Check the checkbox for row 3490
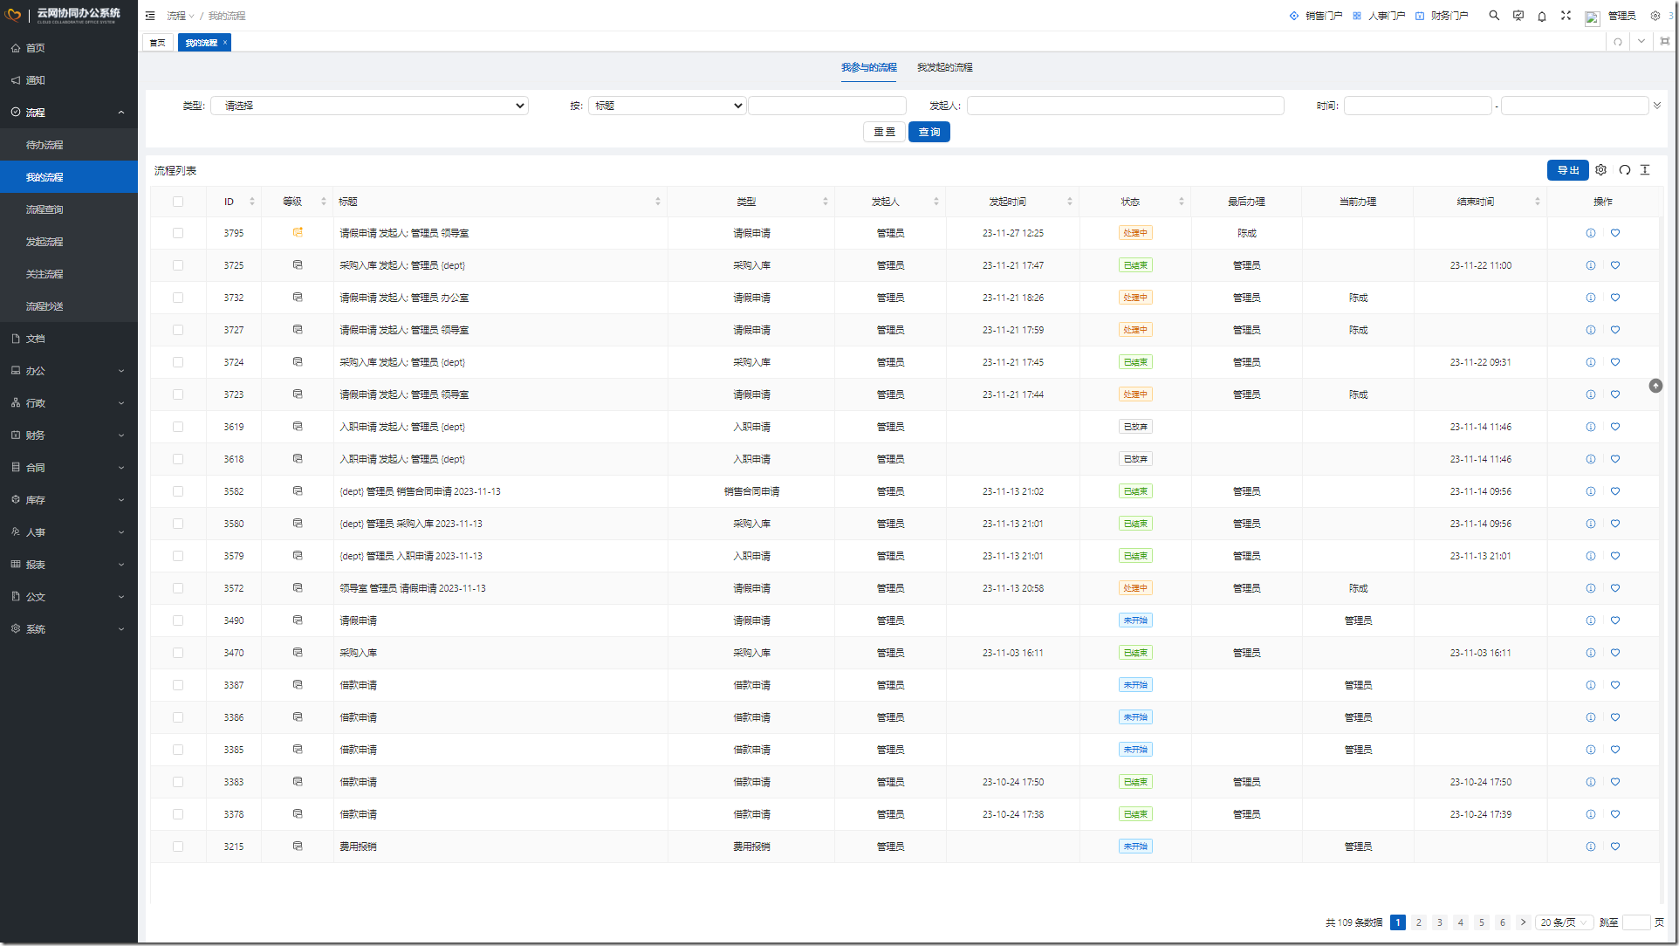 [x=178, y=620]
